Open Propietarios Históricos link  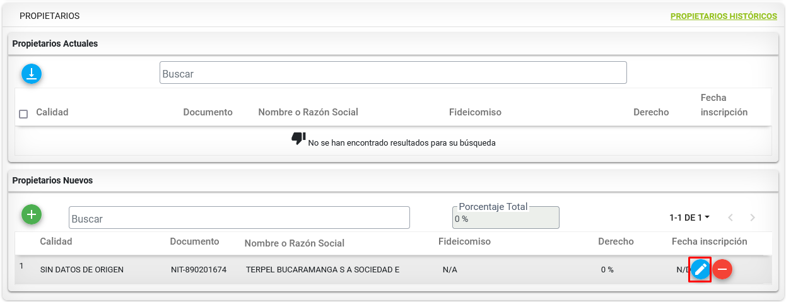tap(724, 16)
